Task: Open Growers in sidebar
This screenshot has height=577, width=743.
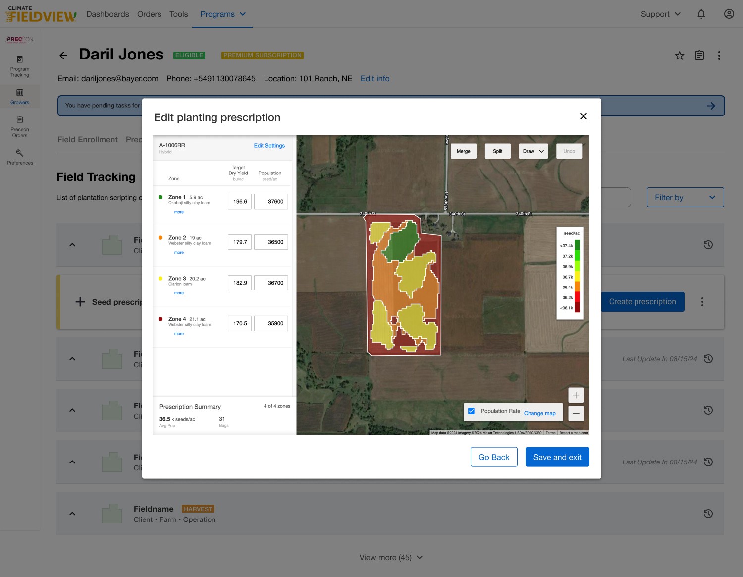Action: 20,97
